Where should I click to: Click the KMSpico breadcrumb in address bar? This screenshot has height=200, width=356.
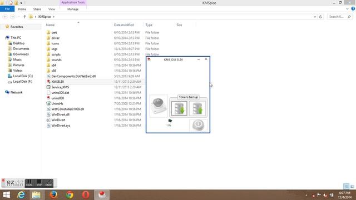pos(44,17)
